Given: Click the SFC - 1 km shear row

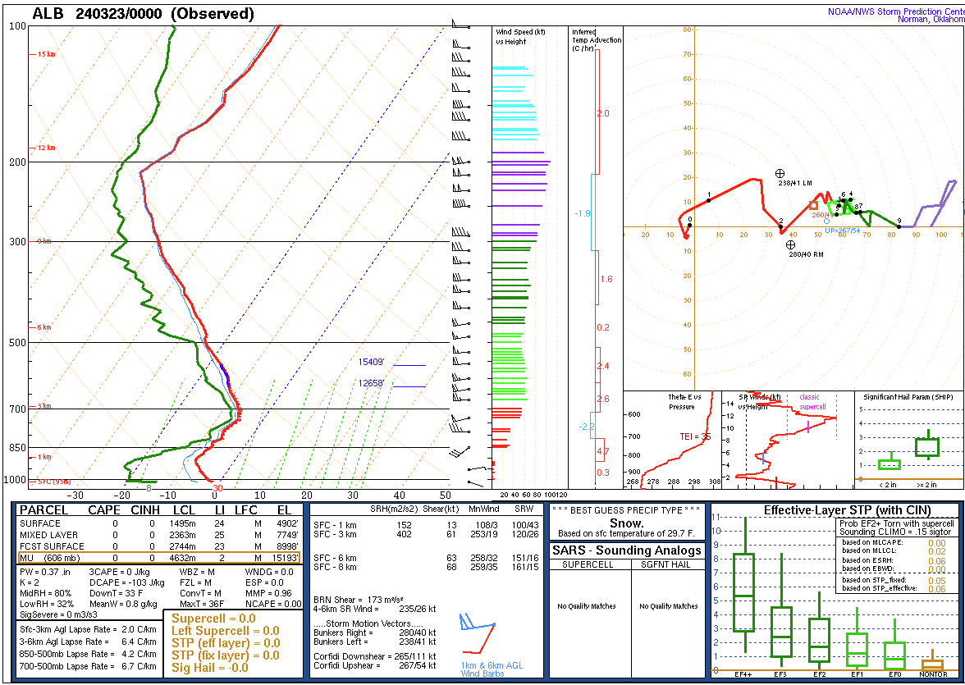Looking at the screenshot, I should [426, 525].
